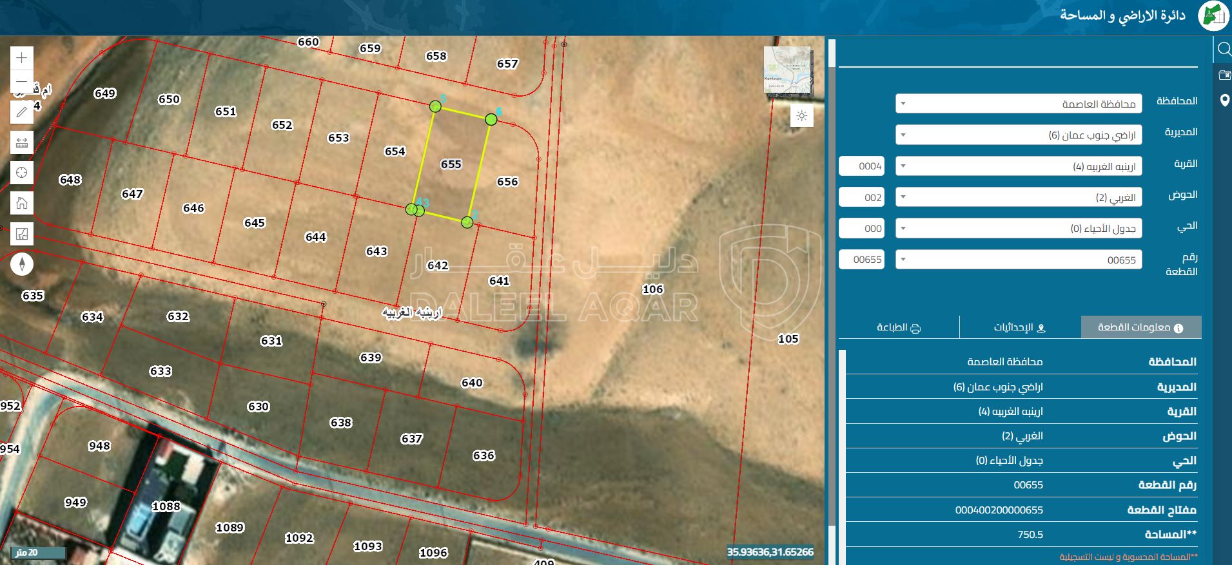Select the معلومات القطعة parcel info tab
The width and height of the screenshot is (1232, 565).
click(1140, 327)
